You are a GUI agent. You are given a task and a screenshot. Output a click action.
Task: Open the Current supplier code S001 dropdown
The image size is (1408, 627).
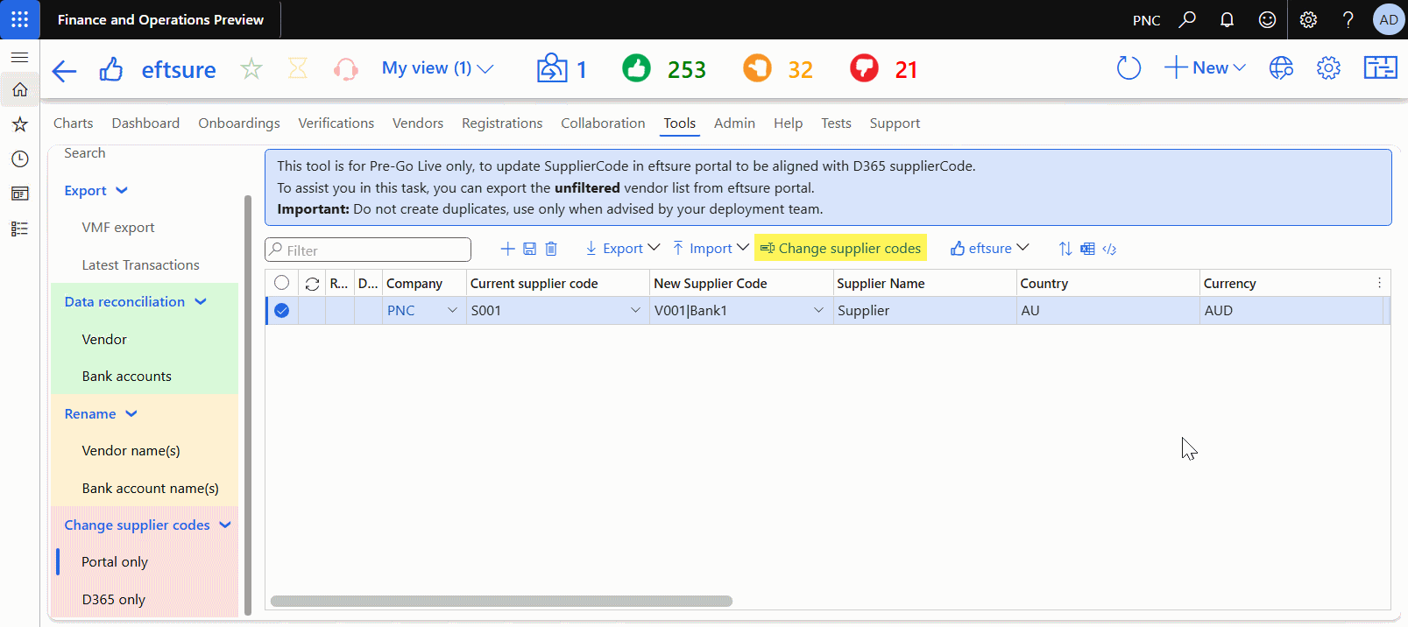(x=635, y=310)
